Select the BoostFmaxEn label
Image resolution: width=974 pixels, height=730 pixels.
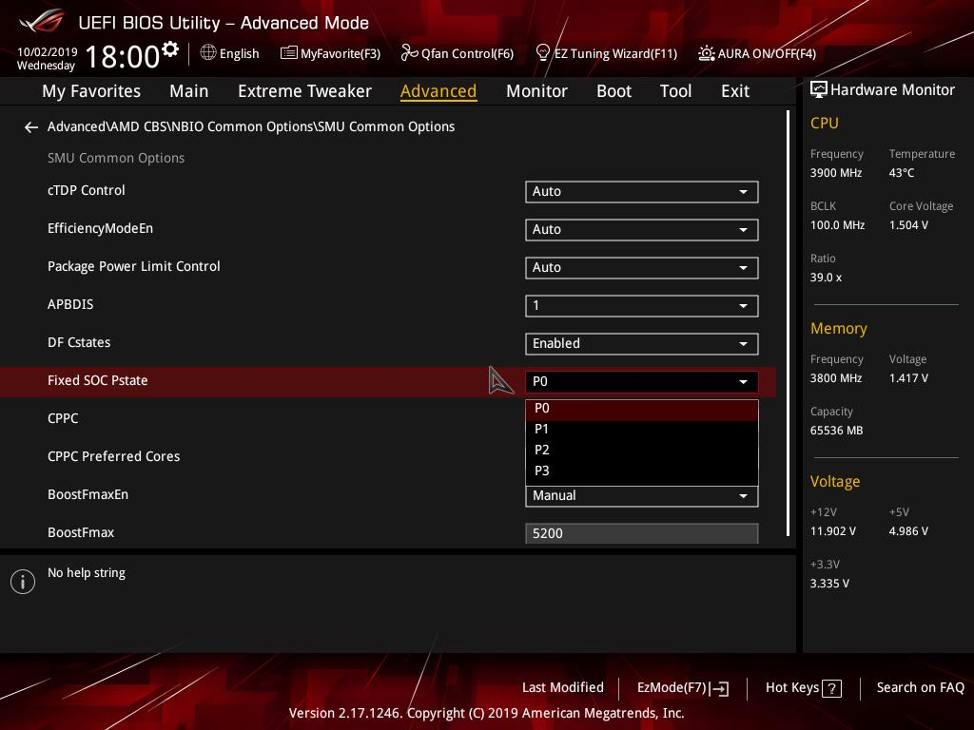[88, 494]
